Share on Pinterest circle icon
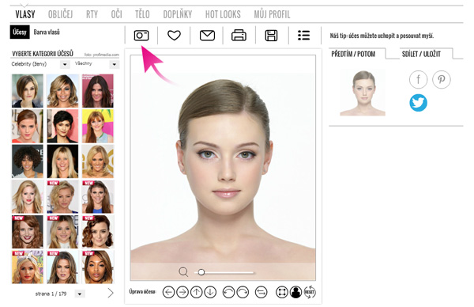The height and width of the screenshot is (307, 474). [442, 79]
